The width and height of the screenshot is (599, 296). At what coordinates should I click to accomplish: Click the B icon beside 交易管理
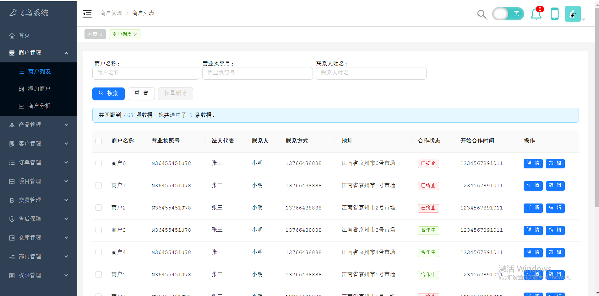12,200
